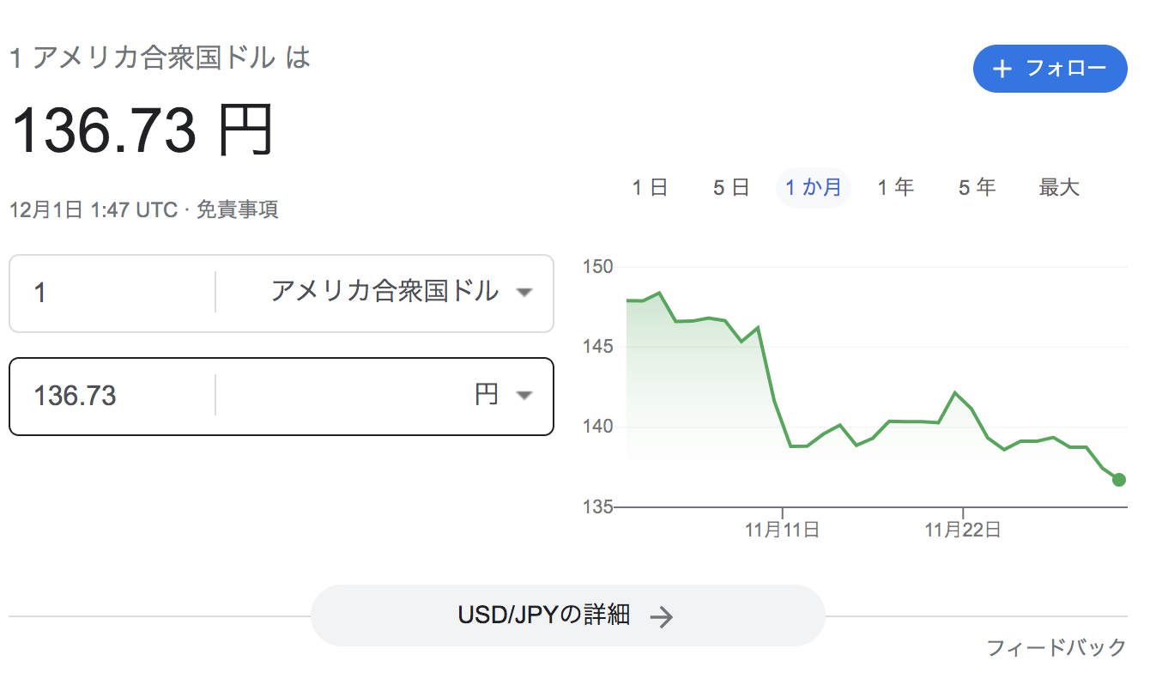Select アメリカ合衆国ドル currency name selector
Image resolution: width=1150 pixels, height=685 pixels.
(x=384, y=292)
